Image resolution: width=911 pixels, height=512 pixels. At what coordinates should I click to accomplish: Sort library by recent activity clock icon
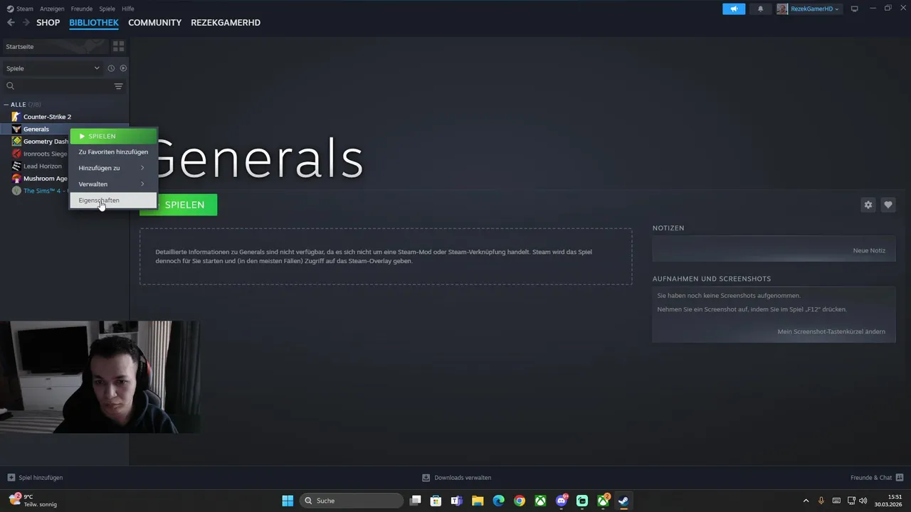pos(111,68)
